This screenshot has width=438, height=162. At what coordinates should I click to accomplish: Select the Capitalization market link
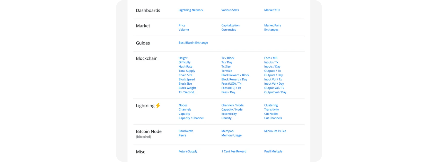[230, 25]
